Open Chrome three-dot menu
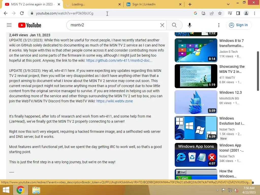The image size is (260, 195). (x=254, y=13)
